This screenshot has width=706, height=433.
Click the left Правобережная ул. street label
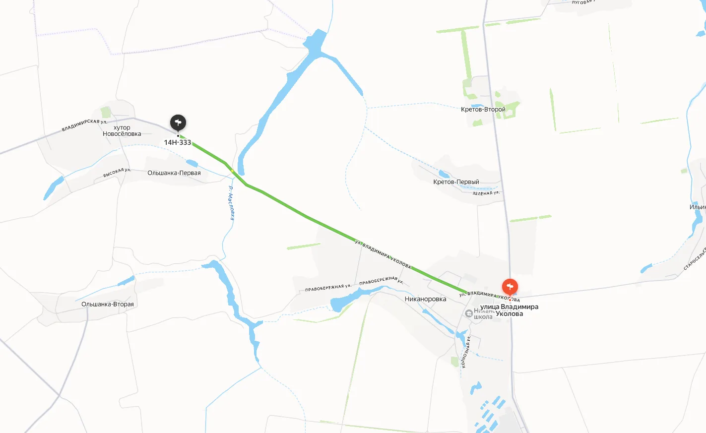(x=328, y=288)
